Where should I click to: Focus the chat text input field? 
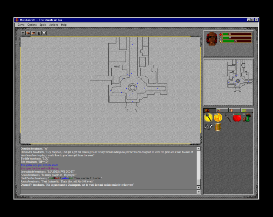[x=109, y=192]
